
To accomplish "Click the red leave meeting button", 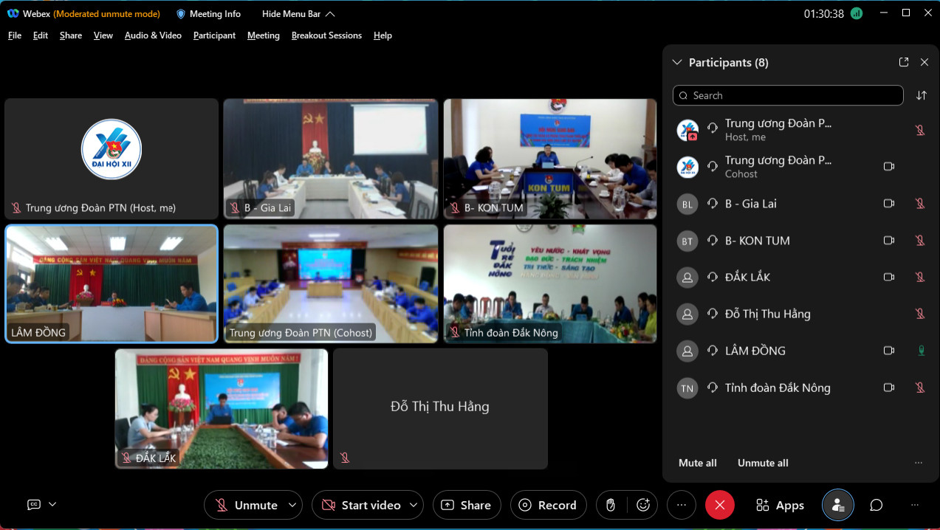I will (720, 505).
